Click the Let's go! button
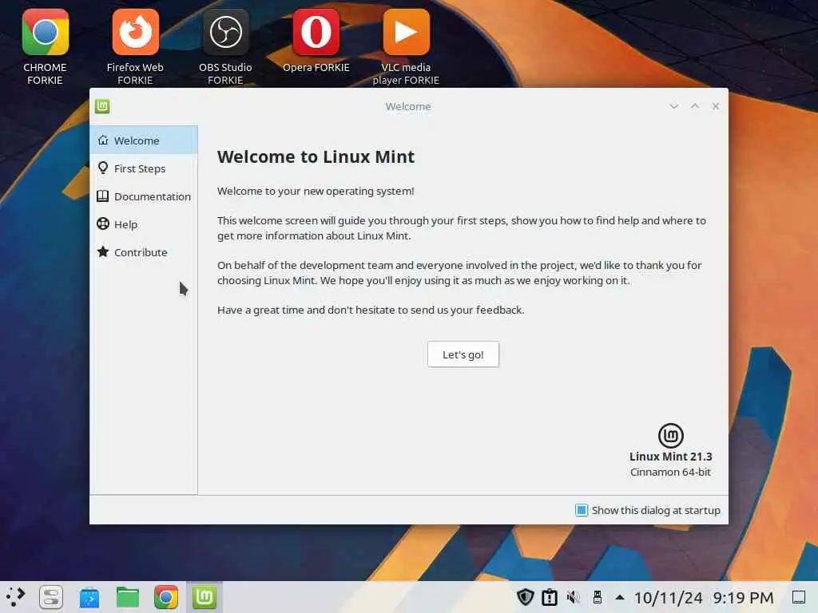The image size is (818, 613). (463, 354)
